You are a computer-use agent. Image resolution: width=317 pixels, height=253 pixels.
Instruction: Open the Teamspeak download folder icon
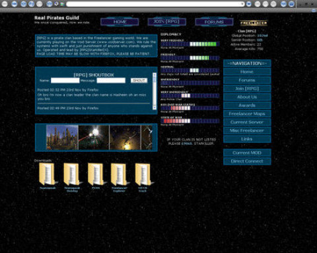pos(48,174)
